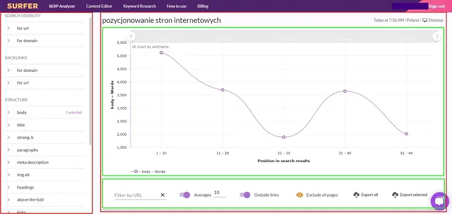The image size is (452, 214).
Task: Click the Desktop monitor icon
Action: click(424, 21)
